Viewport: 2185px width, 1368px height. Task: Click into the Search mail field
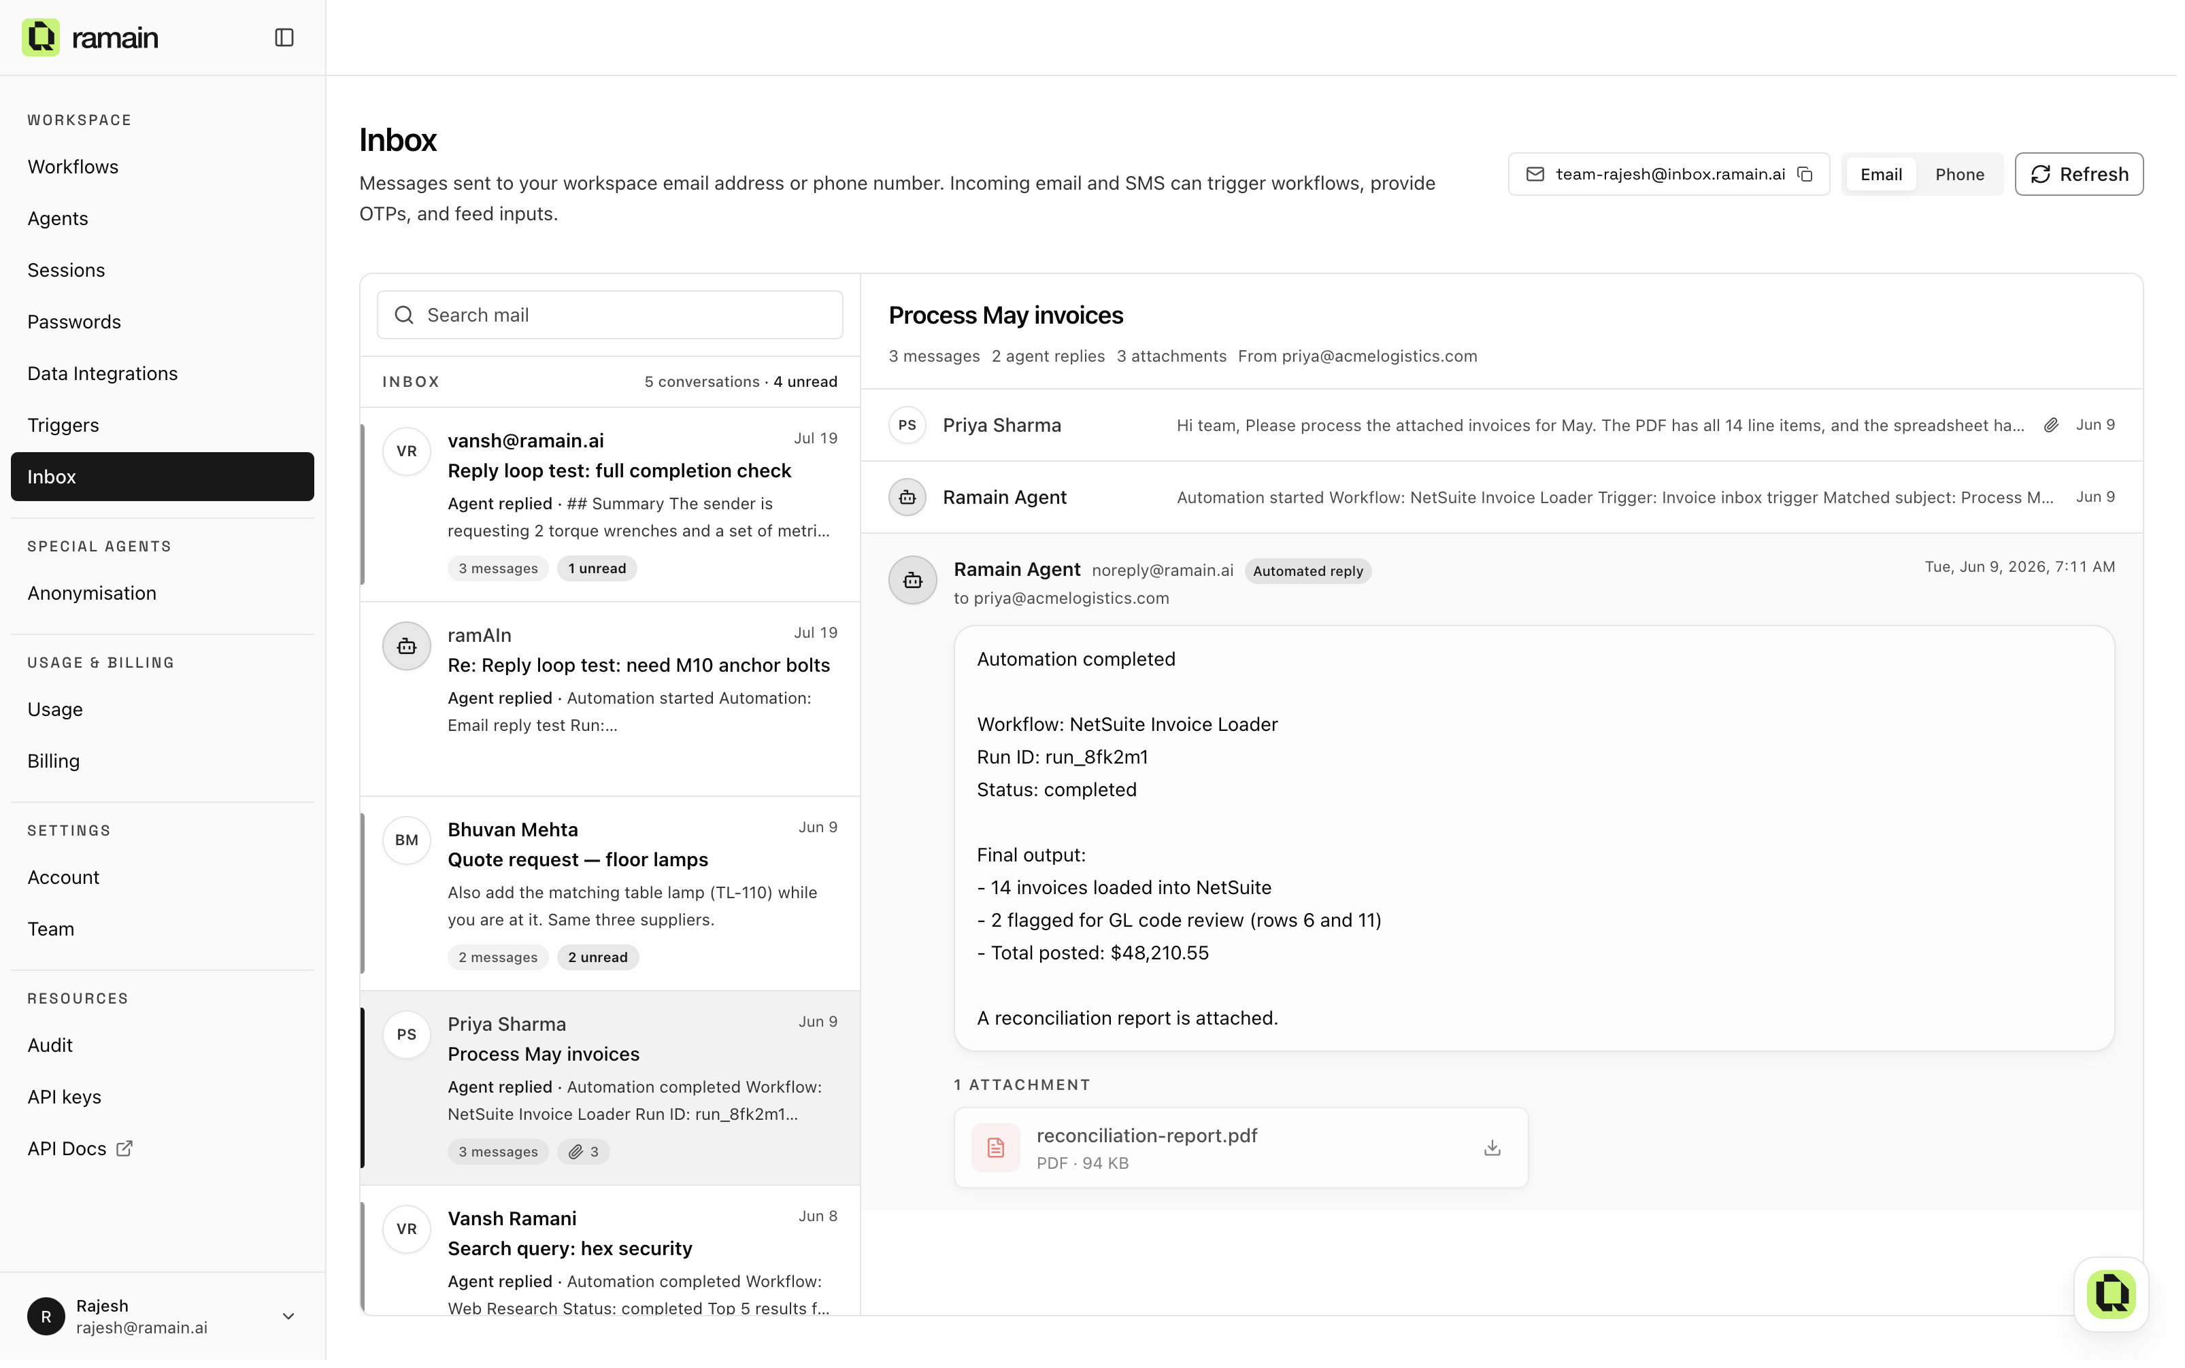tap(610, 315)
